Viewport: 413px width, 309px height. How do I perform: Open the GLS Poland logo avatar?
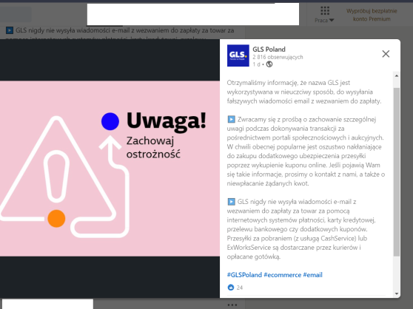click(x=238, y=55)
